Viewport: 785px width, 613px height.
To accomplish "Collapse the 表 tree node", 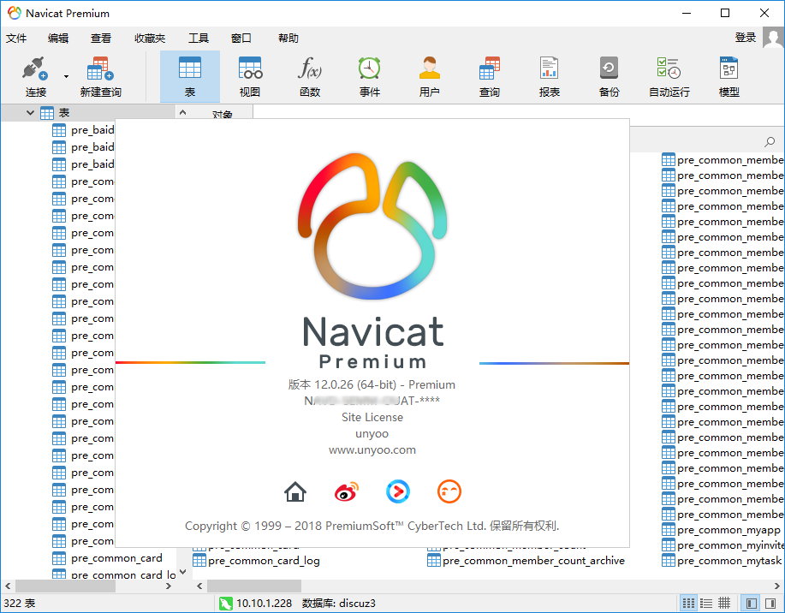I will tap(30, 113).
